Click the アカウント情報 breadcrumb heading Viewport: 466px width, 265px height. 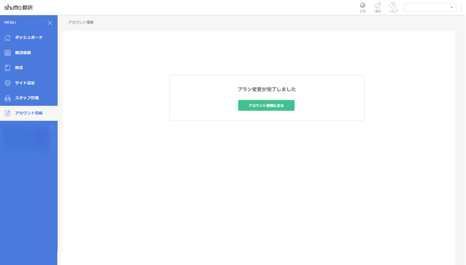(x=81, y=22)
